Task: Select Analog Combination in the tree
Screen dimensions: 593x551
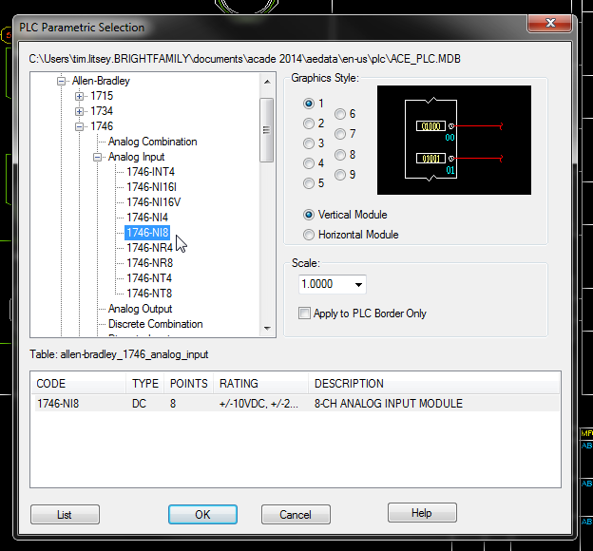Action: pos(152,142)
